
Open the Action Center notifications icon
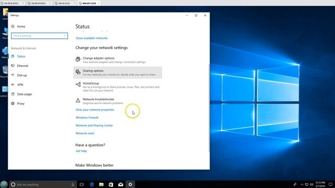coord(330,184)
